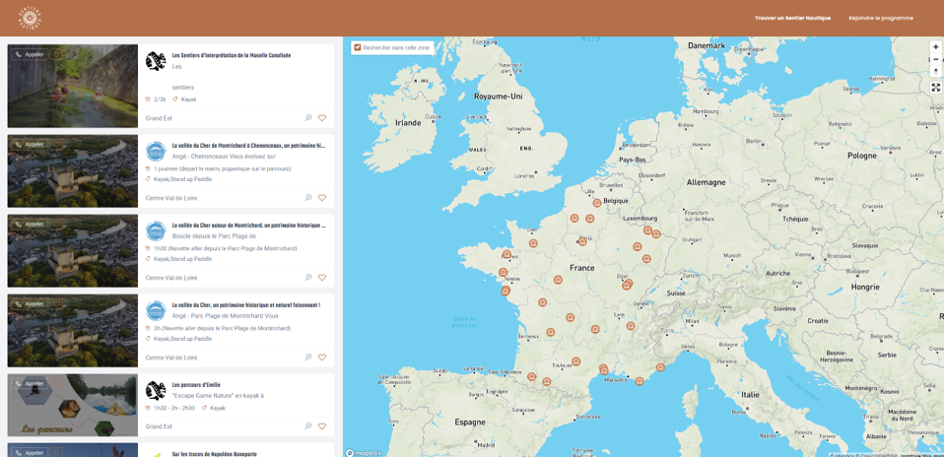Favorite the Moselle Canalisée listing with heart
This screenshot has width=944, height=457.
(322, 118)
